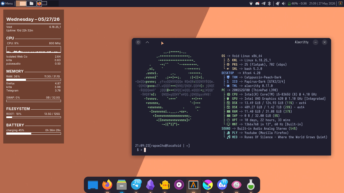Maximize Alacritty using the square titlebar button

[x=138, y=42]
